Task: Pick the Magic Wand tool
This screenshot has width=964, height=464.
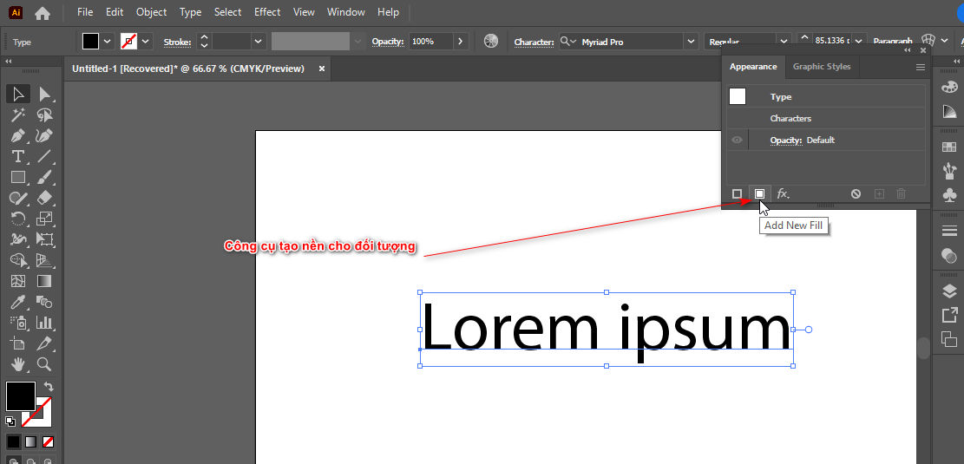Action: 17,114
